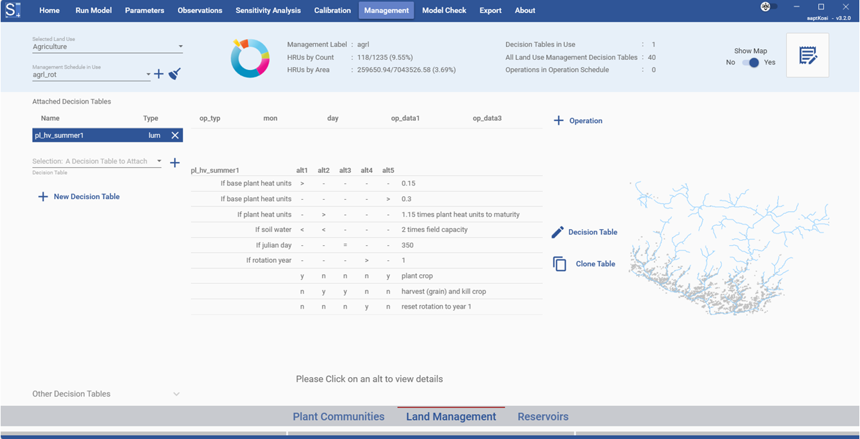Click the Clone Table copy icon

point(559,264)
